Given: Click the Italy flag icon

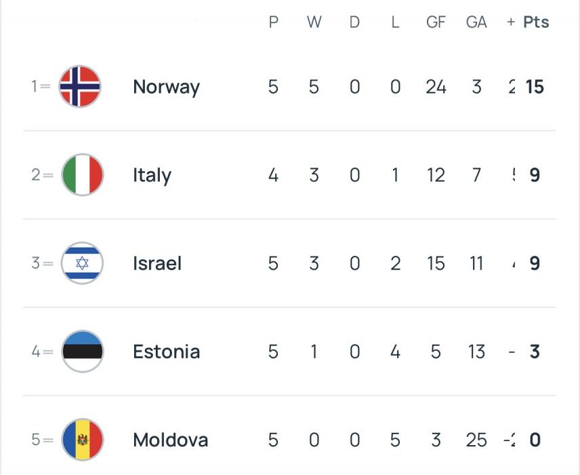Looking at the screenshot, I should coord(82,174).
